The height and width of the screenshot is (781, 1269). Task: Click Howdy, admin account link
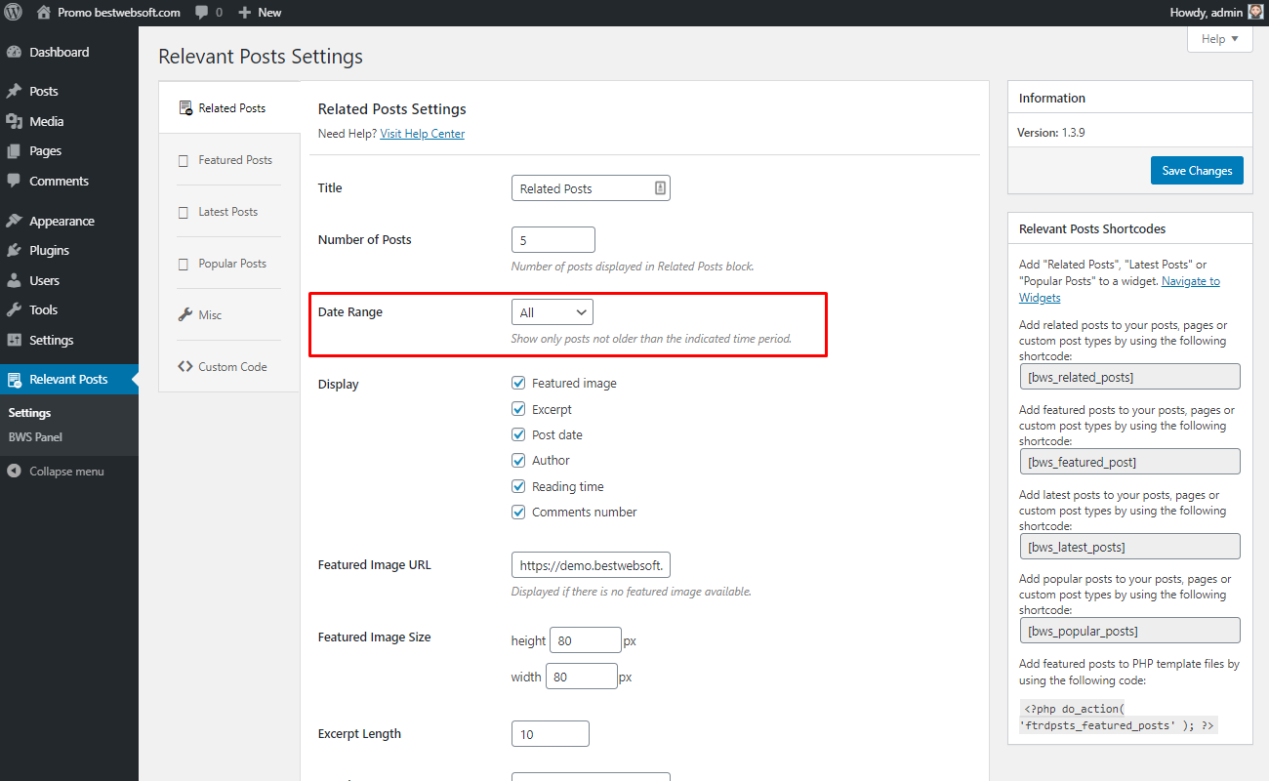[x=1215, y=13]
